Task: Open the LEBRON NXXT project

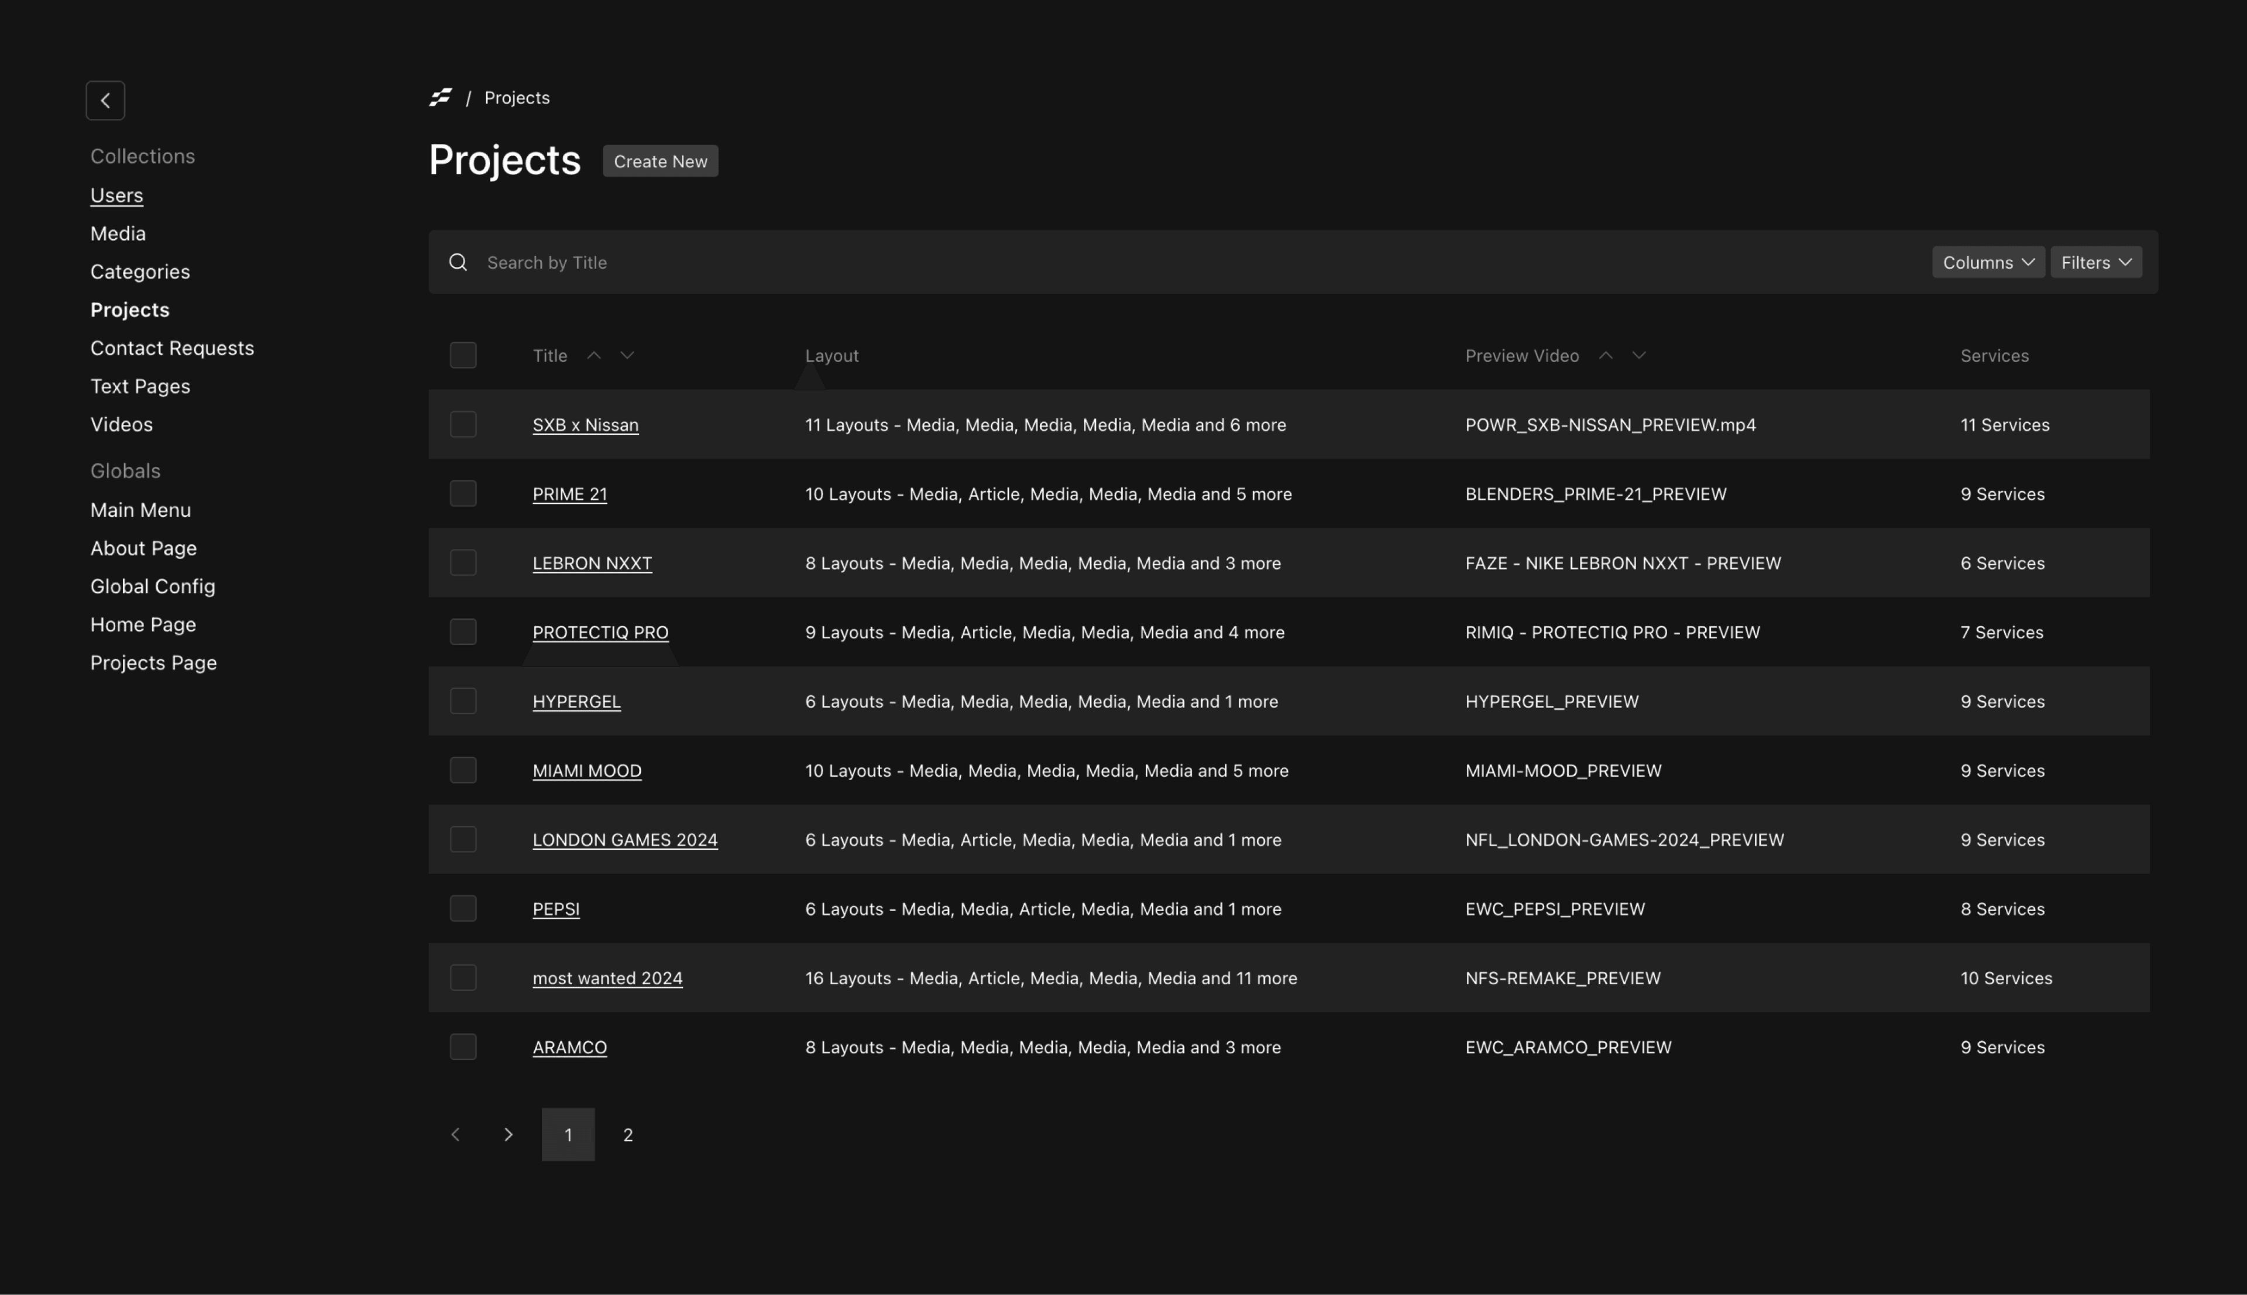Action: tap(592, 564)
